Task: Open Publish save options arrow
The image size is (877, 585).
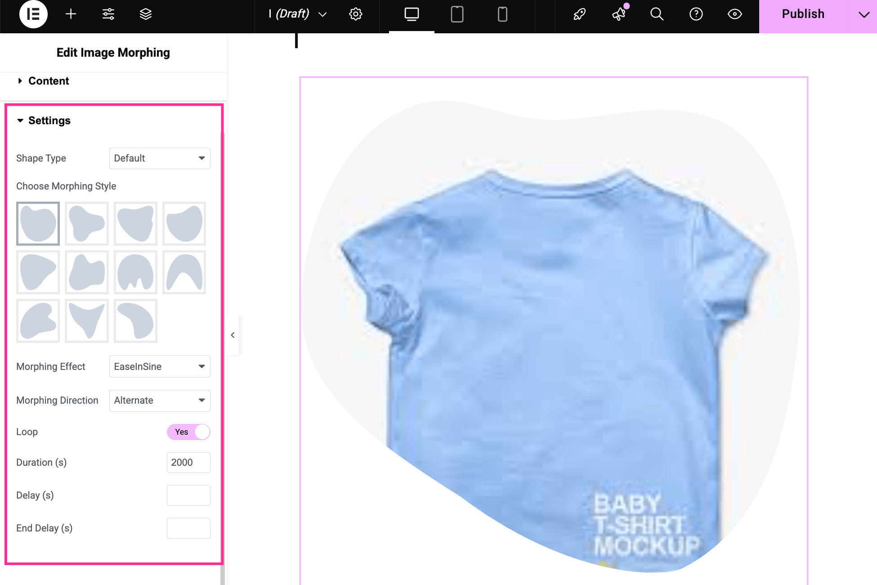Action: click(864, 14)
